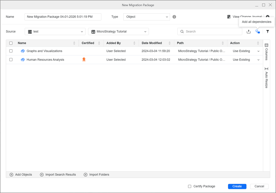Click the info icon next to Type
The height and width of the screenshot is (193, 276).
coord(174,17)
